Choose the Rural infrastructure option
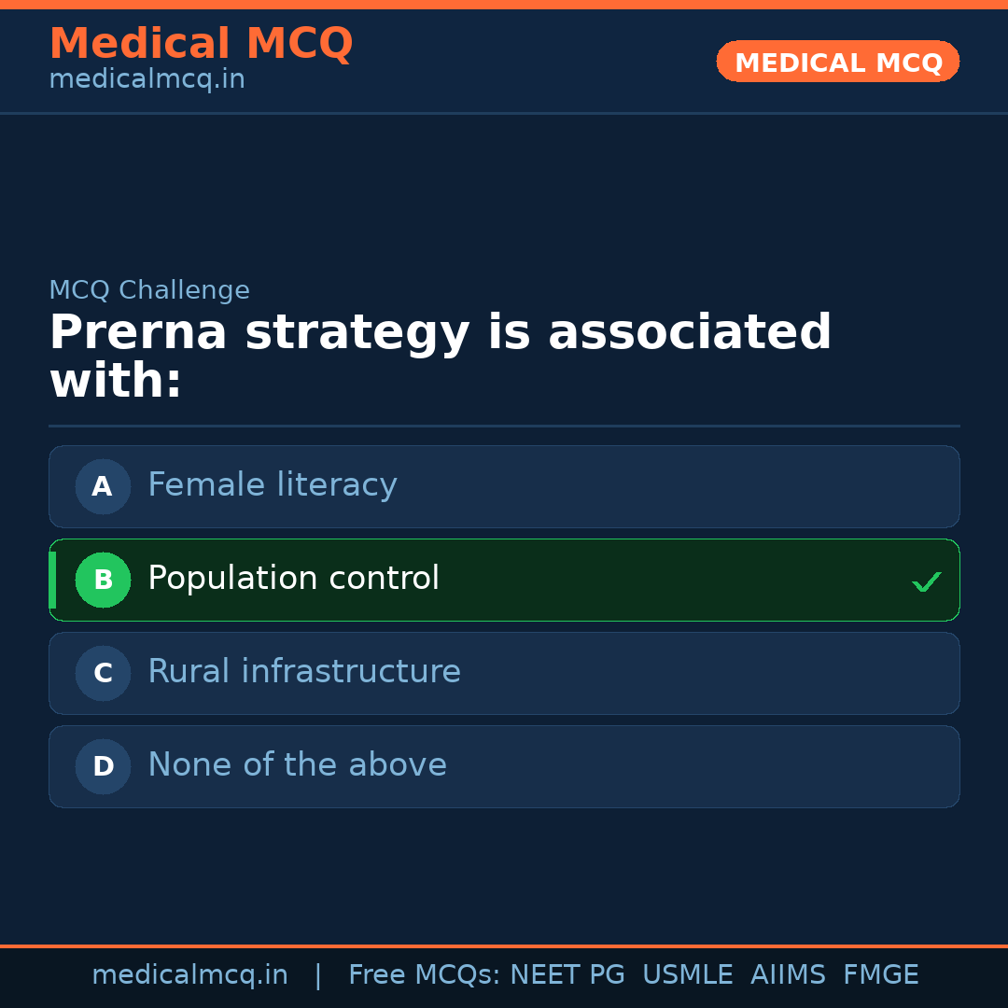 (x=304, y=672)
